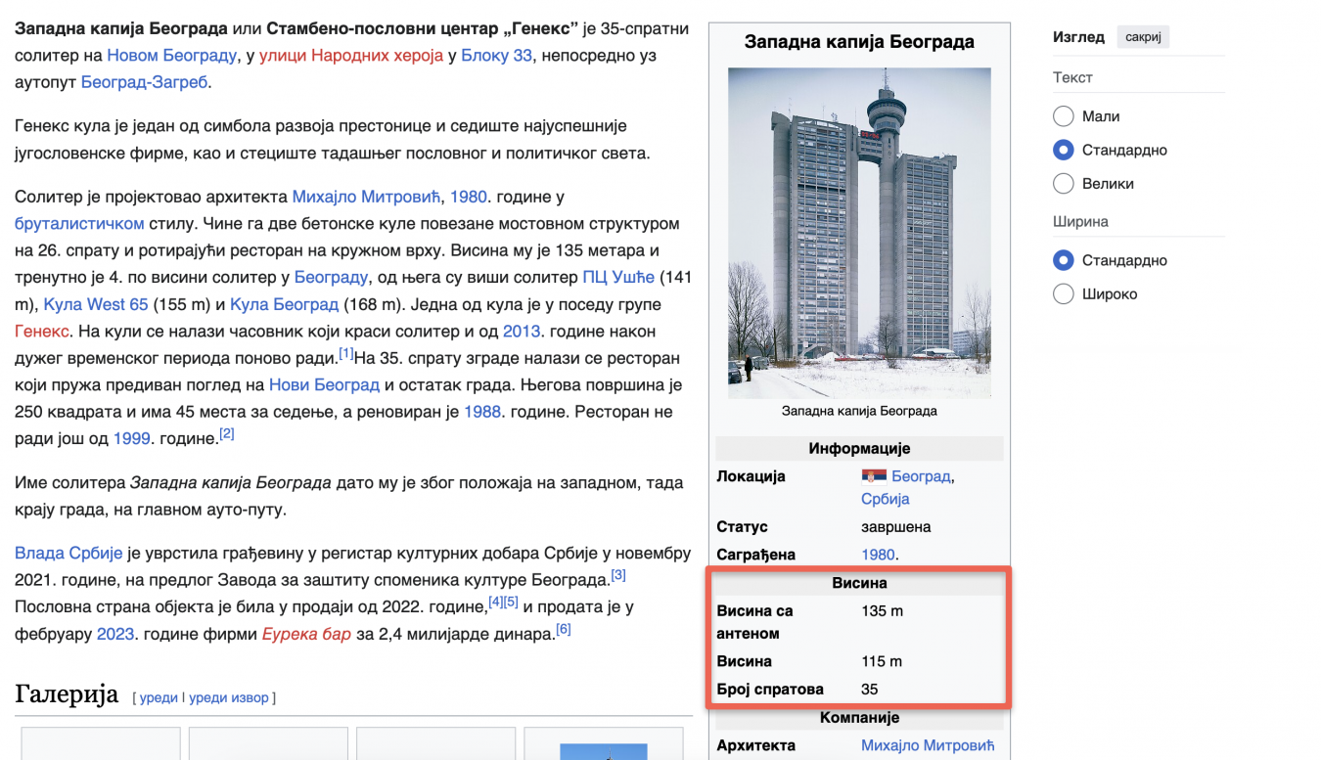1321x760 pixels.
Task: Hide the appearance panel with сакриј button
Action: pyautogui.click(x=1142, y=37)
